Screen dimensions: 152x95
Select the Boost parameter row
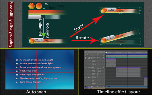pyautogui.click(x=94, y=70)
